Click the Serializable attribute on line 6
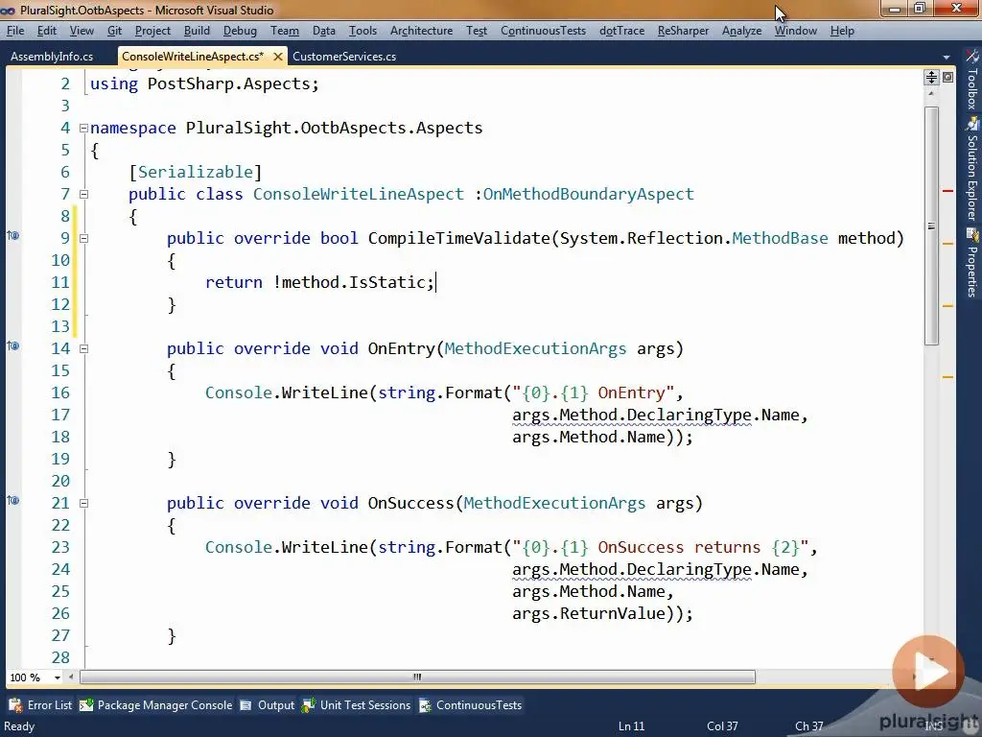Image resolution: width=982 pixels, height=737 pixels. [196, 173]
